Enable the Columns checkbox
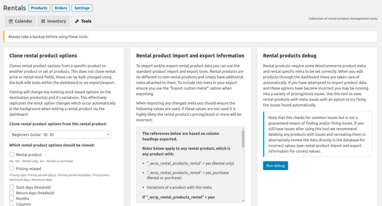The image size is (382, 206). pos(12,204)
